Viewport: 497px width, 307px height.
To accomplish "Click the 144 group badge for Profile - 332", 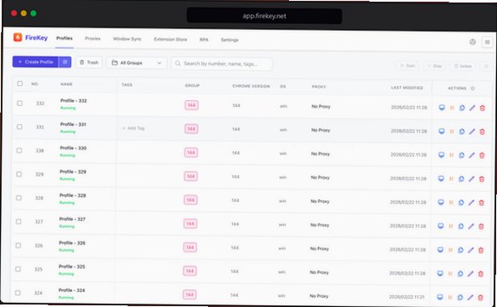I will 192,105.
